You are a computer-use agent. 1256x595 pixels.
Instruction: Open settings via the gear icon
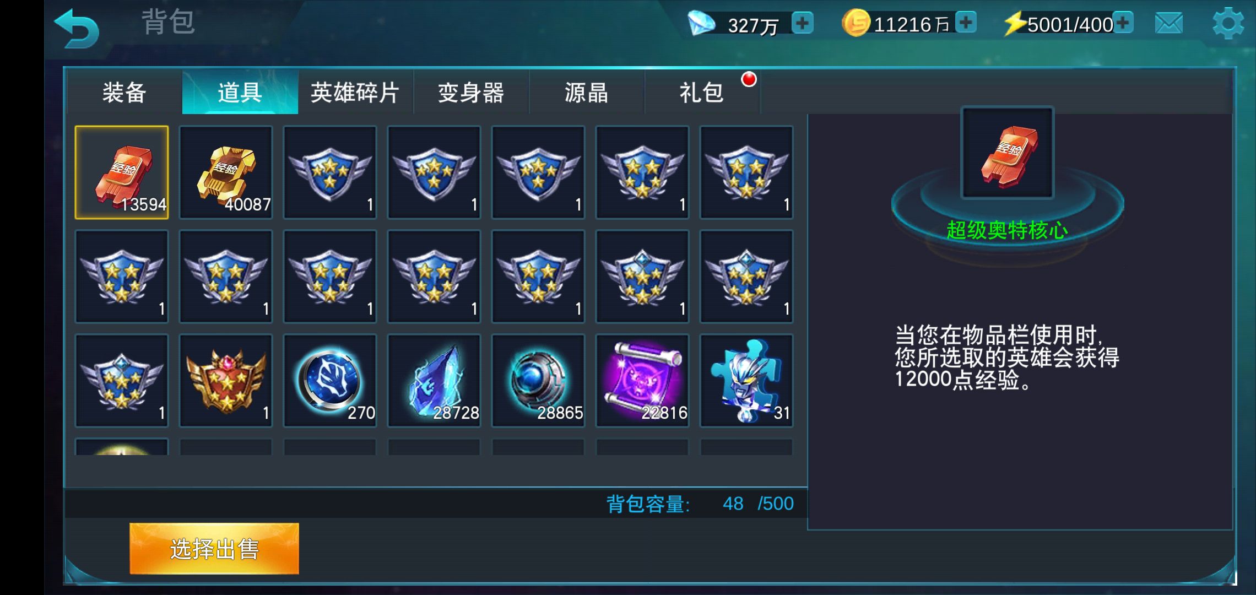click(1228, 23)
